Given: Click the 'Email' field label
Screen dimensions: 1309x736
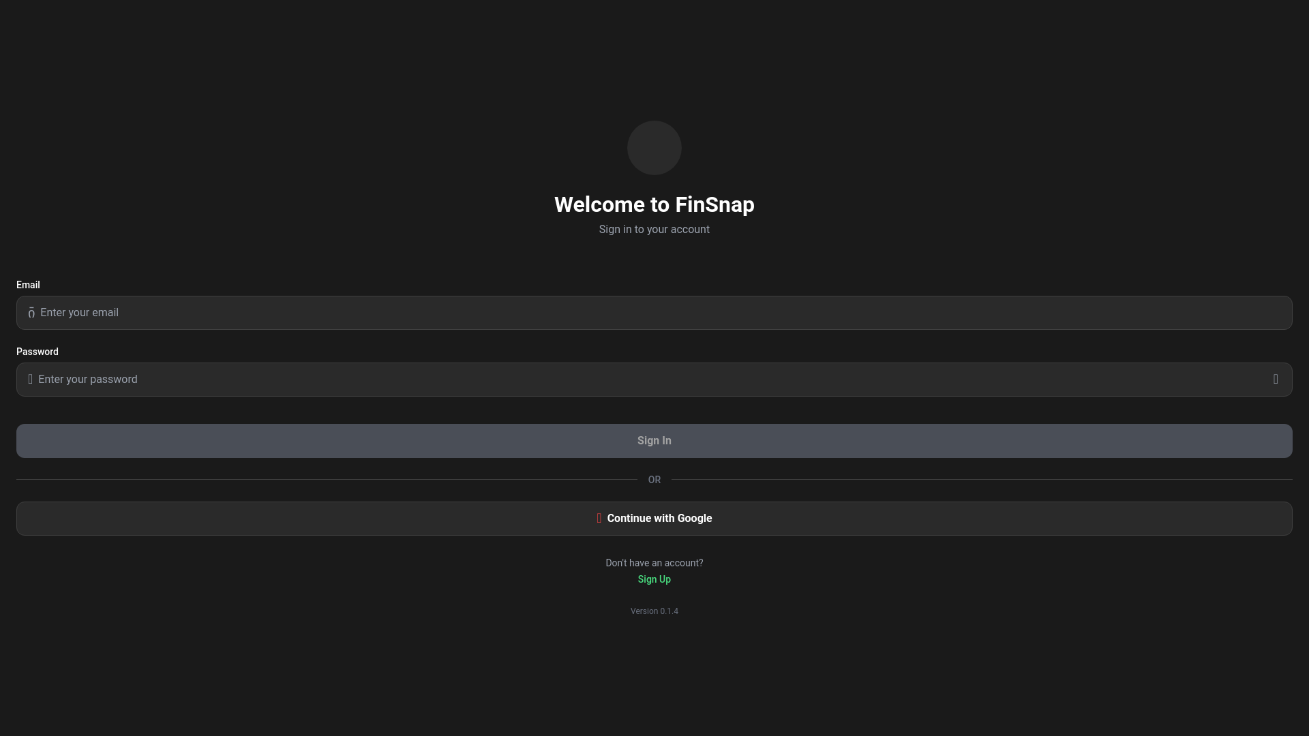Looking at the screenshot, I should (x=28, y=285).
